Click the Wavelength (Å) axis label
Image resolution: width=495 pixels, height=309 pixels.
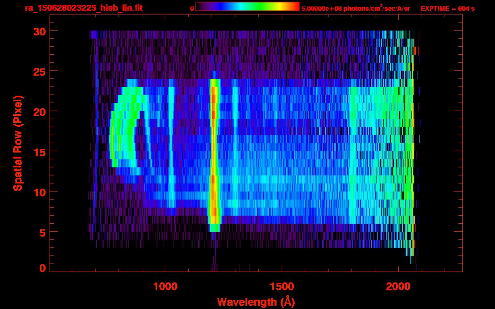pos(254,302)
